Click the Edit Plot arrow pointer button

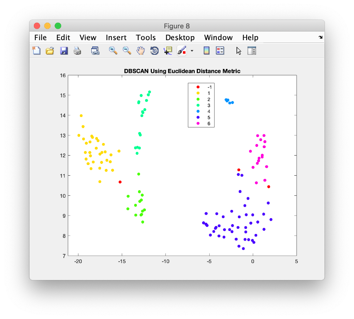pyautogui.click(x=238, y=50)
